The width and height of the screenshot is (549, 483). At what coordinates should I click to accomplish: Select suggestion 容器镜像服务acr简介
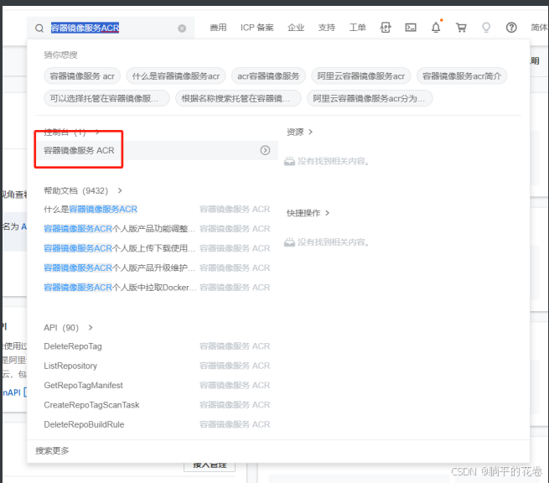(x=462, y=76)
